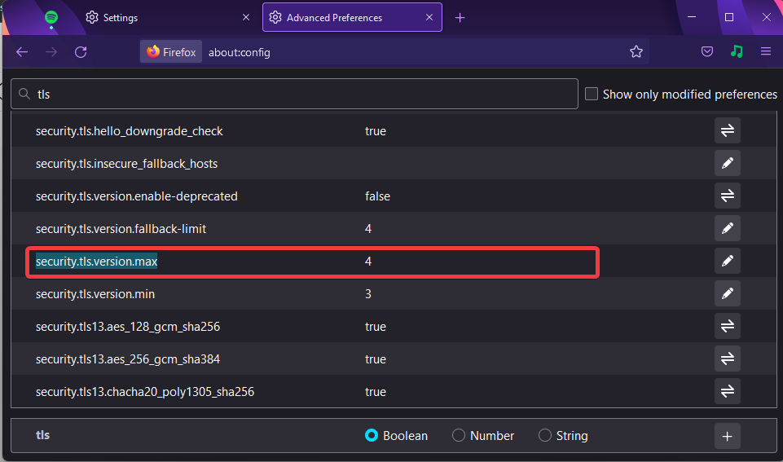Click the about:config address bar
Screen dimensions: 783x462
click(x=415, y=52)
